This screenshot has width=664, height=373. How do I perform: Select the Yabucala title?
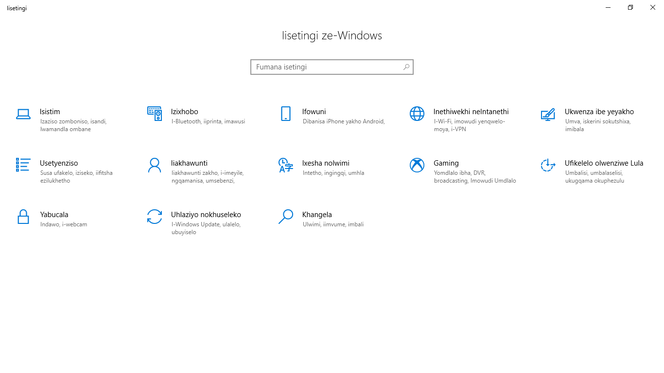point(54,215)
